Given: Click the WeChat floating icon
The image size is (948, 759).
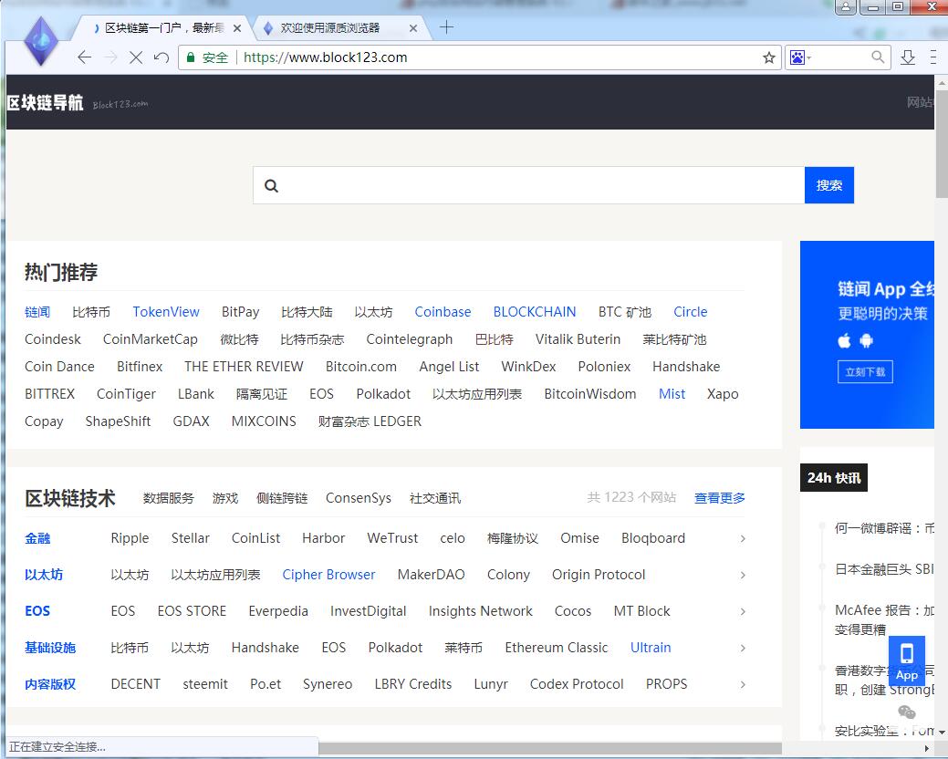Looking at the screenshot, I should (906, 712).
